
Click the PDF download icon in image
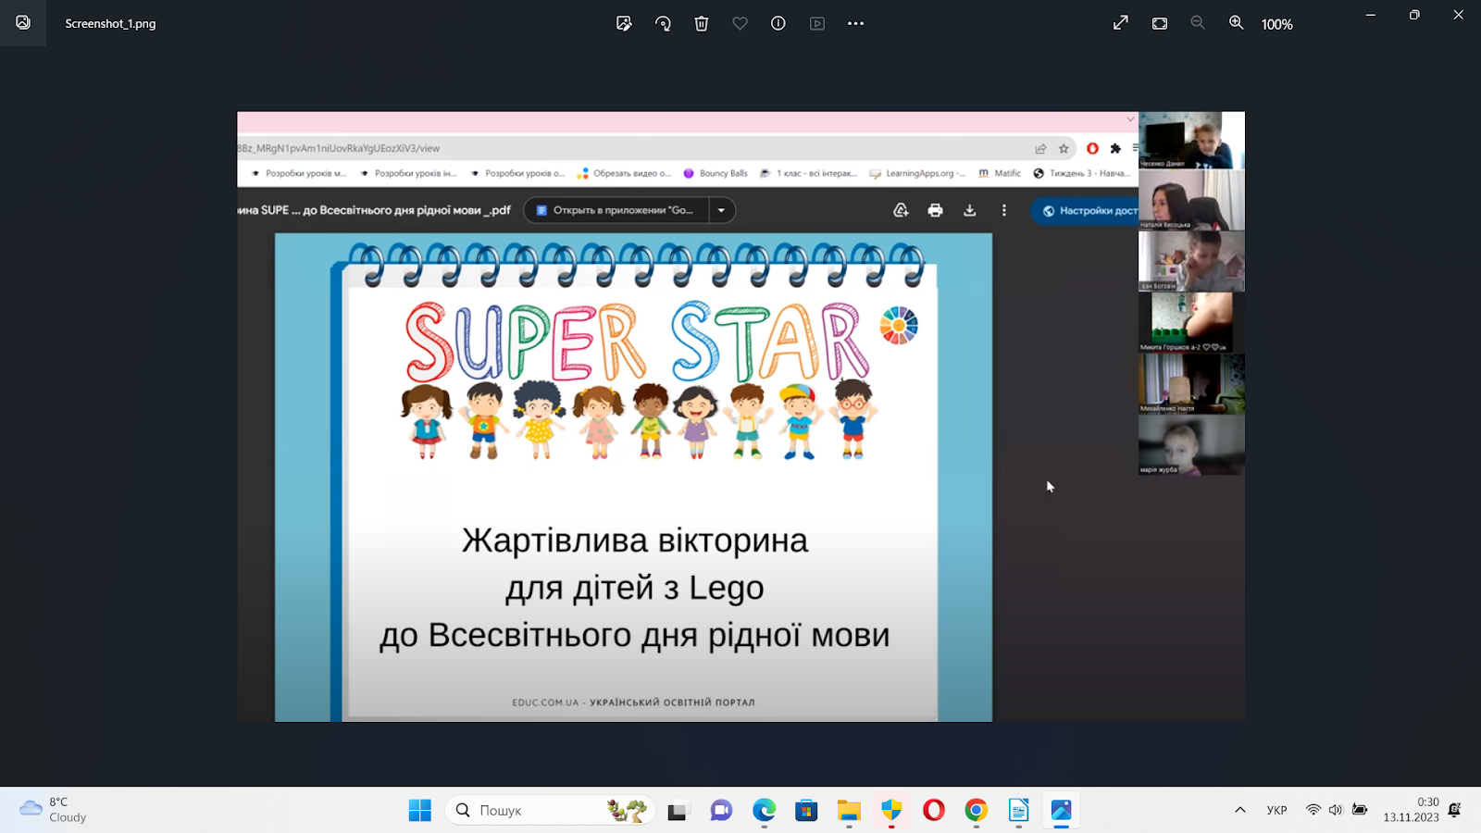(969, 211)
